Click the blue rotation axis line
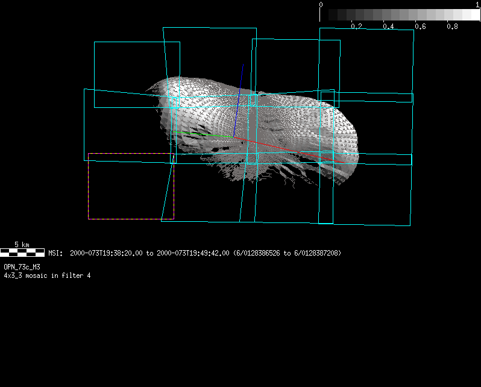Image resolution: width=481 pixels, height=387 pixels. point(239,96)
